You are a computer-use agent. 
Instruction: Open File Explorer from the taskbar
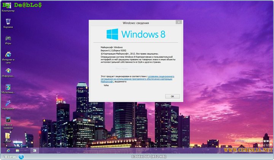click(18, 150)
